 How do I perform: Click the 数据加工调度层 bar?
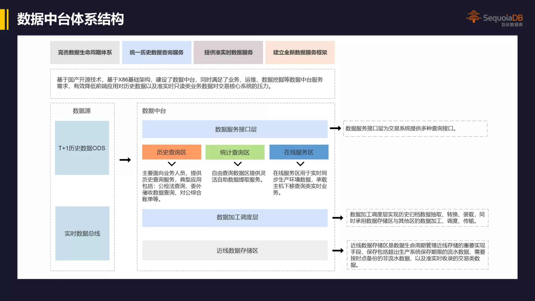tap(235, 218)
